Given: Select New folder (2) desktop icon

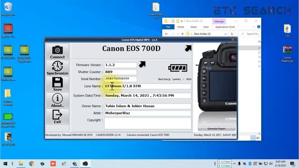Looking at the screenshot, I should coord(156,10).
